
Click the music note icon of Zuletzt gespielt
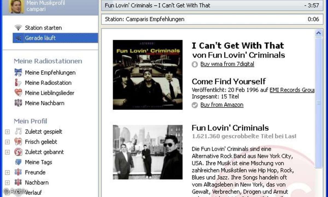pyautogui.click(x=18, y=131)
